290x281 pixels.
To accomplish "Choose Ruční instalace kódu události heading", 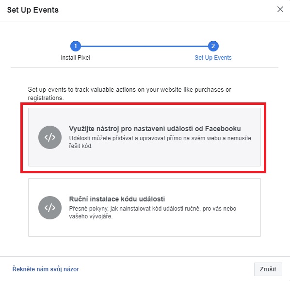I will [x=117, y=199].
